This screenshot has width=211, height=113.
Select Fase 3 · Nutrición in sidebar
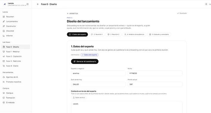(15, 61)
